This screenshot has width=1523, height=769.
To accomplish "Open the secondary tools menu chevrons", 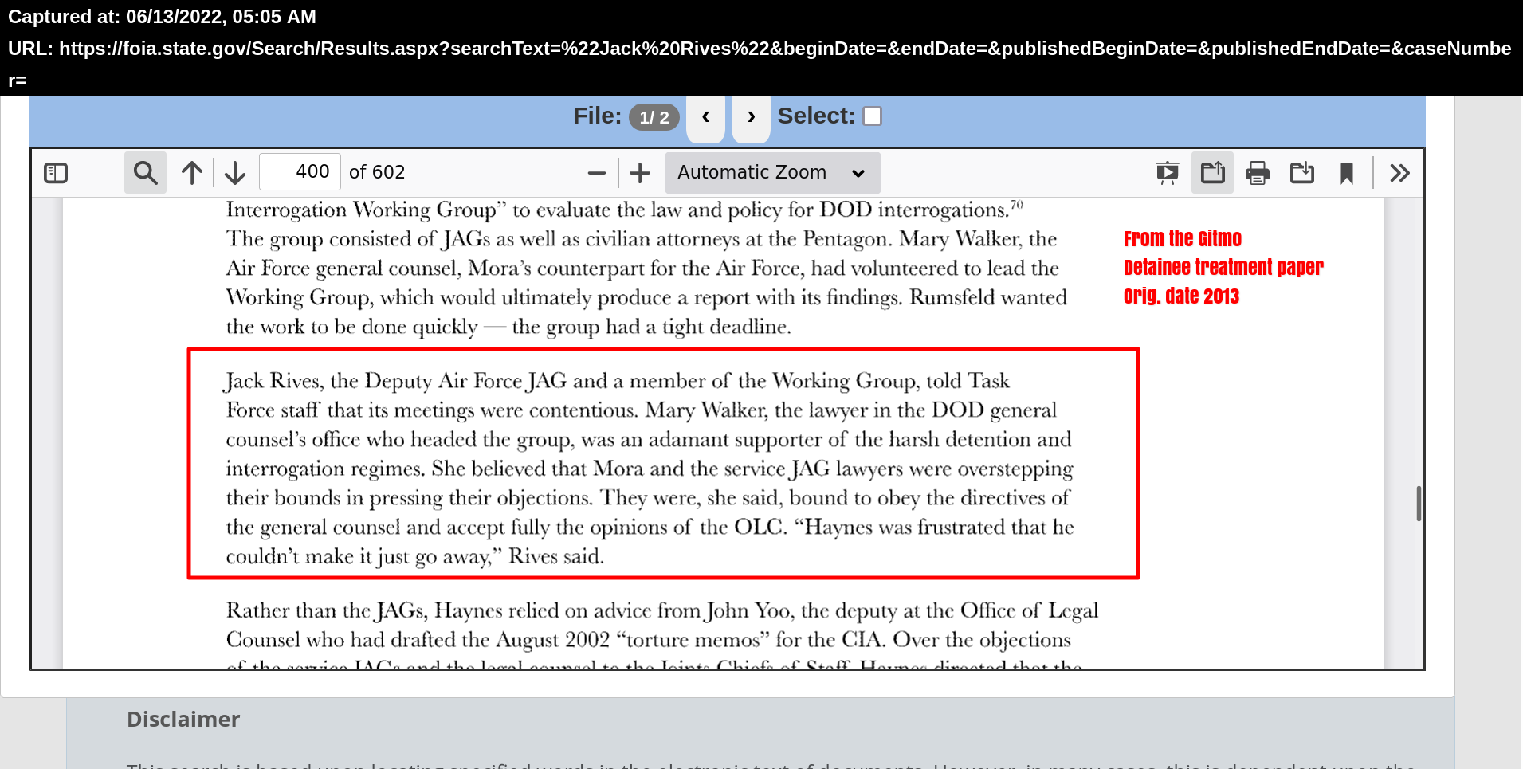I will 1399,173.
